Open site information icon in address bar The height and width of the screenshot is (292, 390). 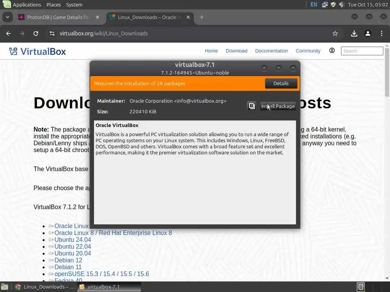point(52,33)
